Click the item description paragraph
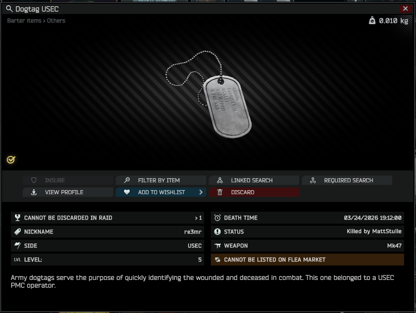Image resolution: width=416 pixels, height=313 pixels. click(x=202, y=281)
